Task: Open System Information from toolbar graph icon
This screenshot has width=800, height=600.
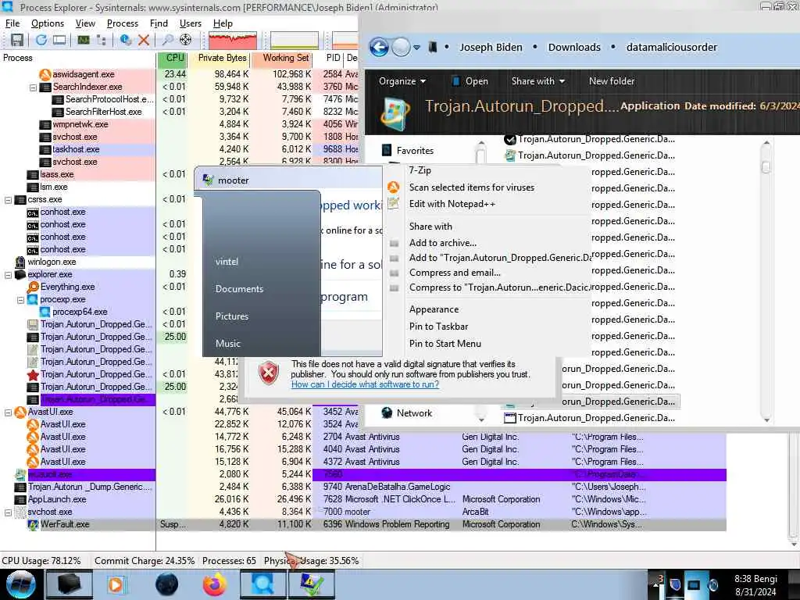Action: coord(84,40)
